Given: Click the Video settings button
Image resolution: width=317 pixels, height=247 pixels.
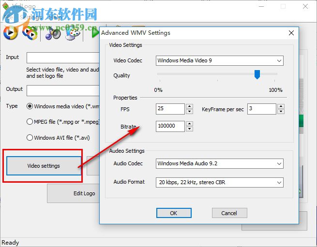Looking at the screenshot, I should click(x=44, y=166).
